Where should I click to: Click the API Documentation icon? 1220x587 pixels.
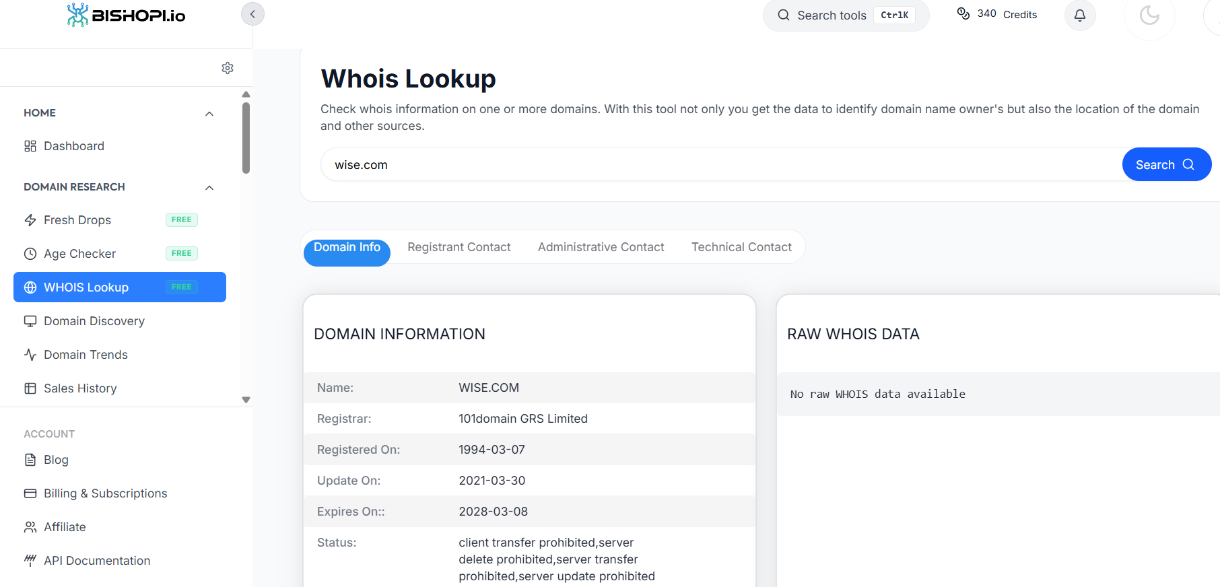click(30, 560)
